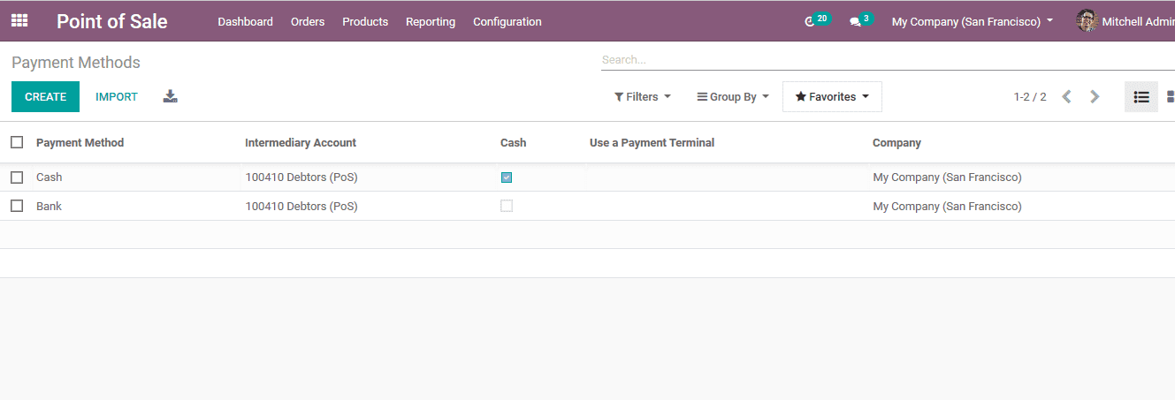
Task: Click company cell in Bank row
Action: pos(947,206)
